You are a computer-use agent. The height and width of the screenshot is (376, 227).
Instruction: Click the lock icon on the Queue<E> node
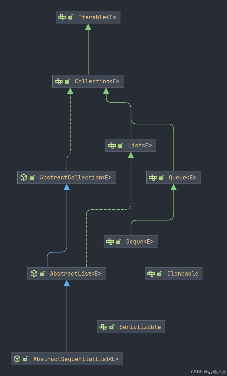[161, 177]
